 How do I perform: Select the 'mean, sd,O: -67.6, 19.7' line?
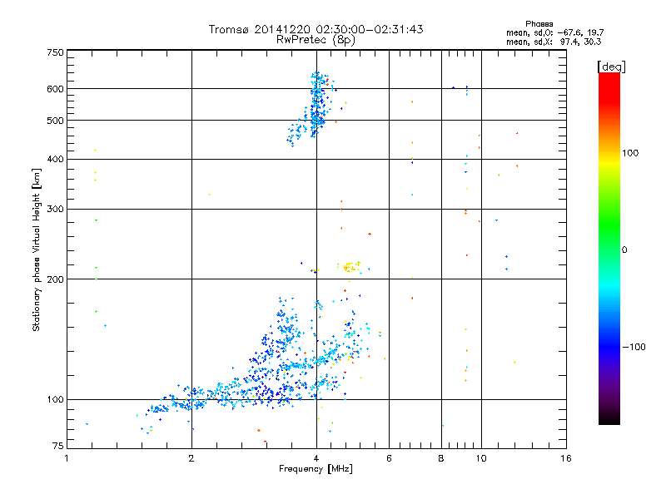click(554, 32)
